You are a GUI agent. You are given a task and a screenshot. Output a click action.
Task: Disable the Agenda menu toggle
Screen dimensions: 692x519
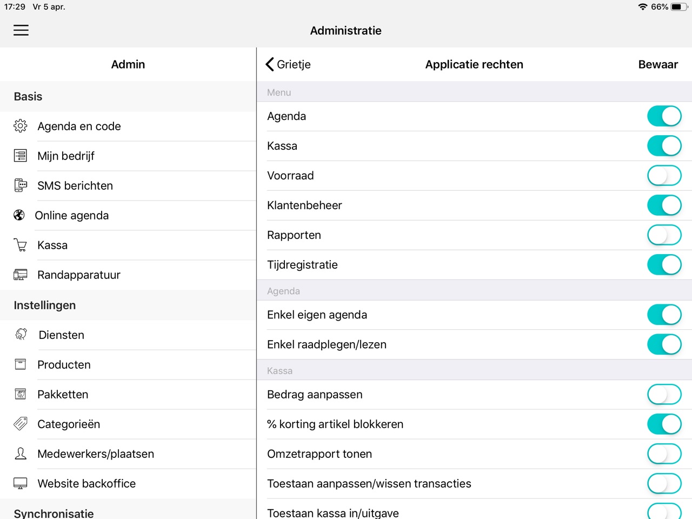(664, 116)
